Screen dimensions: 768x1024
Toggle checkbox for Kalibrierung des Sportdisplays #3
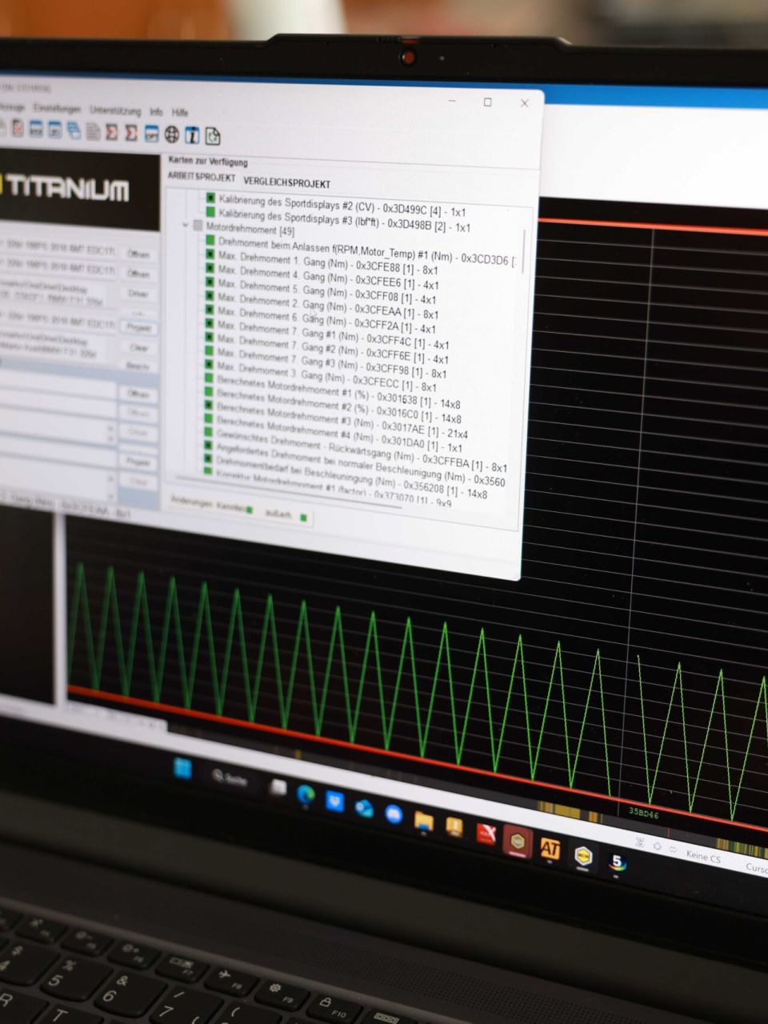(x=211, y=212)
